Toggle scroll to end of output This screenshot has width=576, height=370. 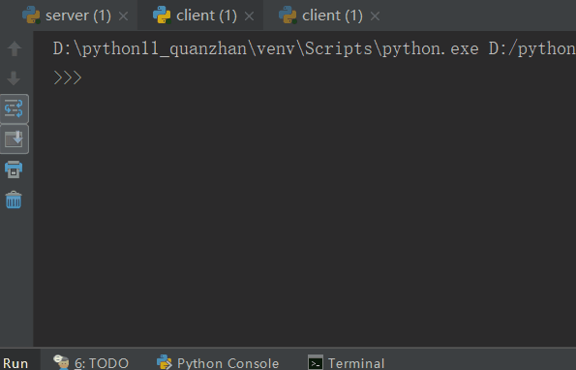(x=14, y=139)
